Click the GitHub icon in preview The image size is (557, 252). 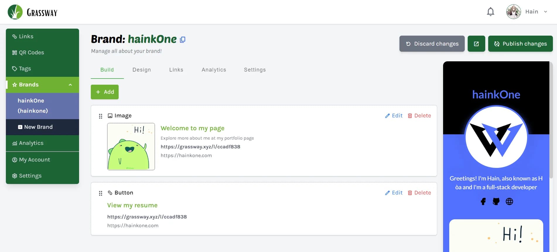(x=496, y=201)
